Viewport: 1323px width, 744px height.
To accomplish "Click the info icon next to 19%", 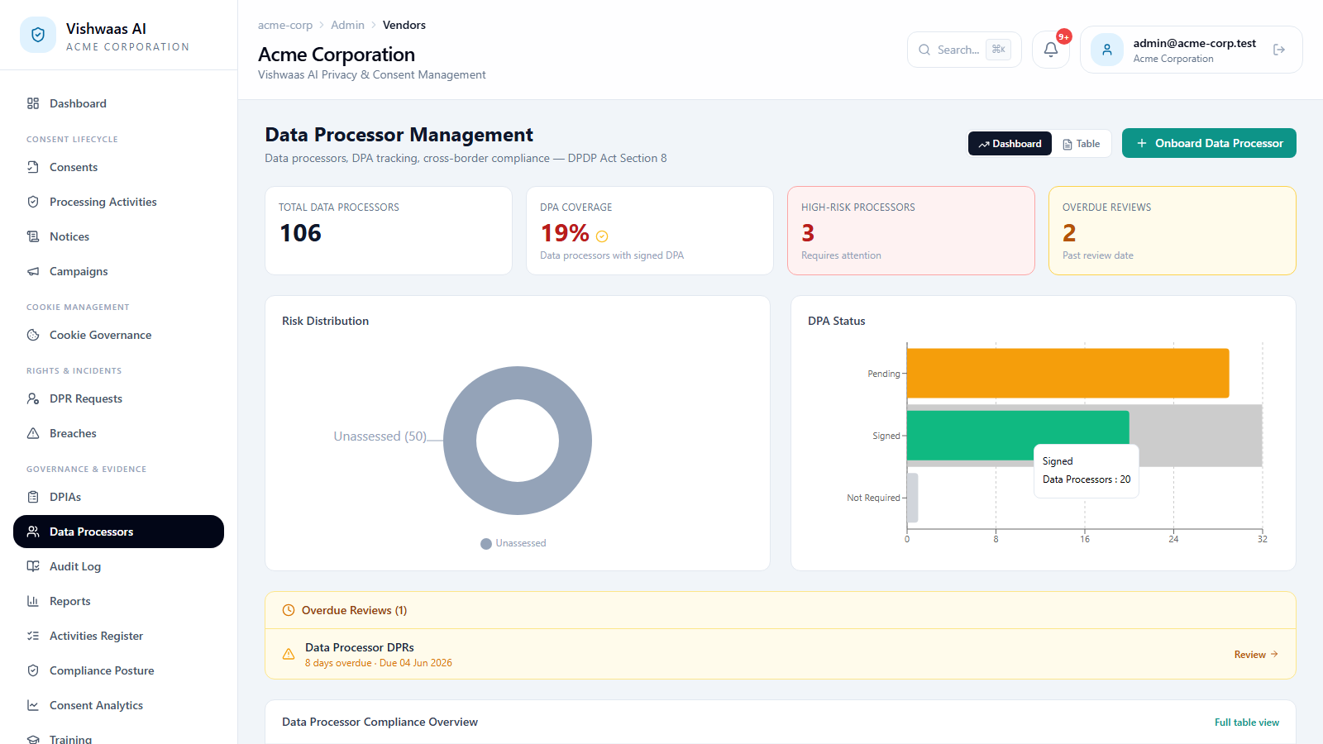I will click(x=602, y=236).
